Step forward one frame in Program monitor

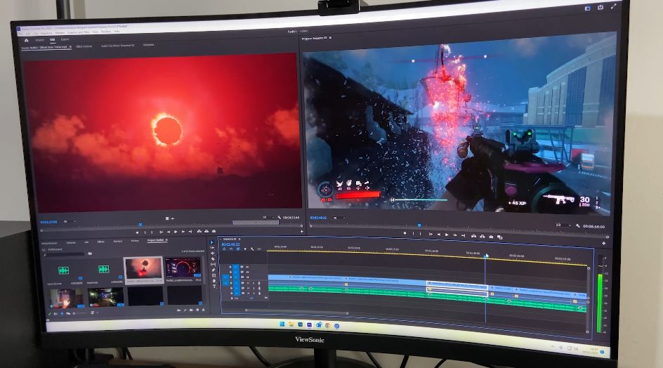coord(455,235)
